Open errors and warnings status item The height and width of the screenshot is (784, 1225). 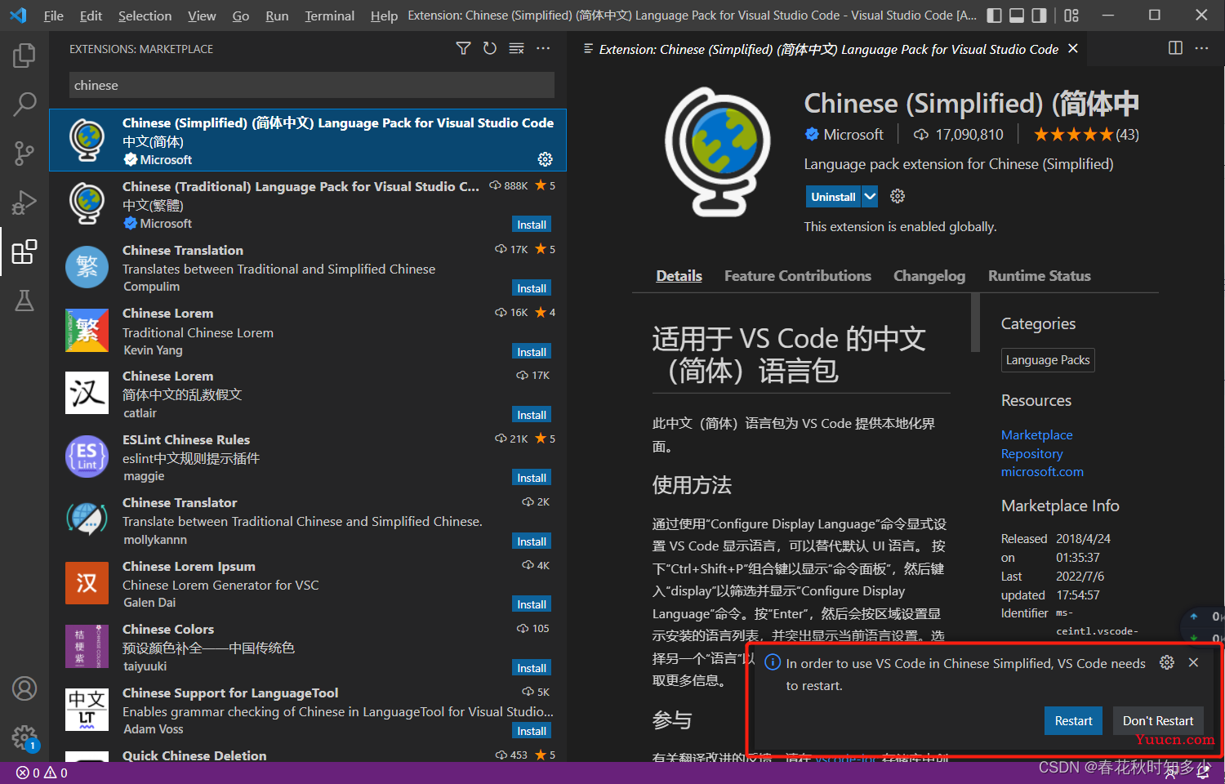42,773
